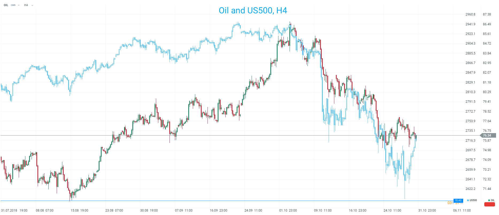The image size is (499, 215).
Task: Click the green OIL legend color square
Action: coord(489,200)
